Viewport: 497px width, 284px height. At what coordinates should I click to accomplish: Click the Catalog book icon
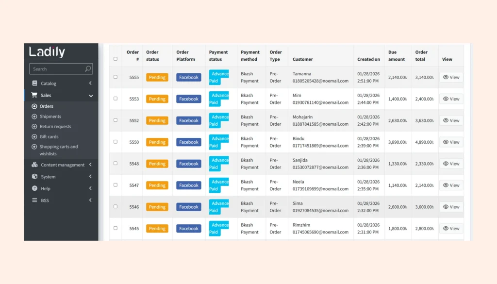pyautogui.click(x=34, y=84)
